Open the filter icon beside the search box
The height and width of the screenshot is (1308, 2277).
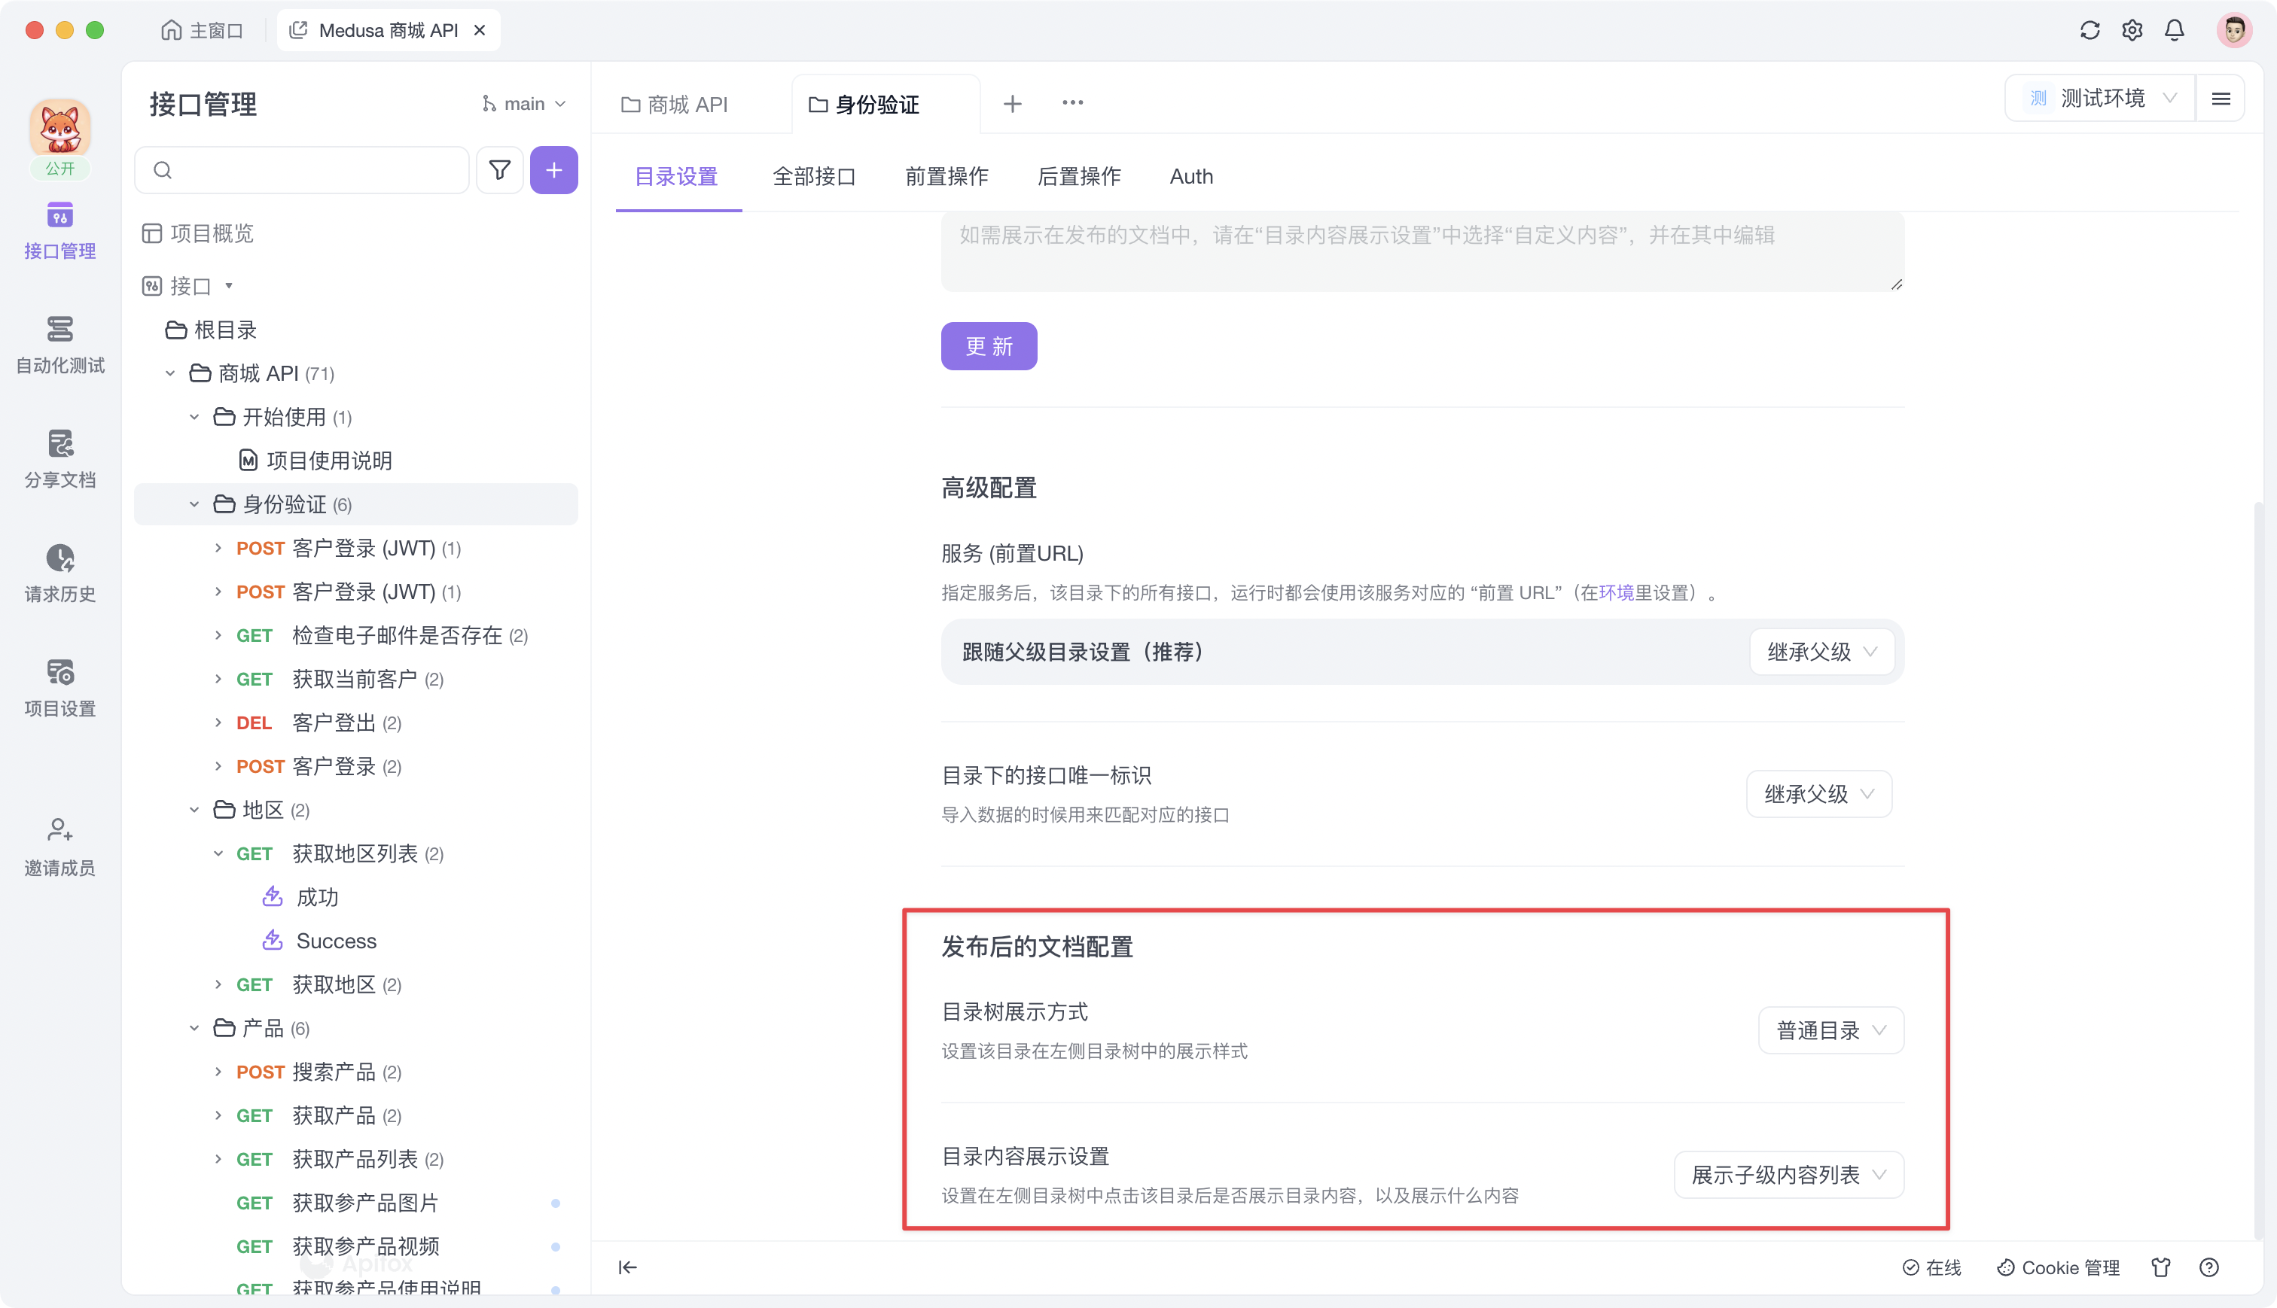coord(500,170)
